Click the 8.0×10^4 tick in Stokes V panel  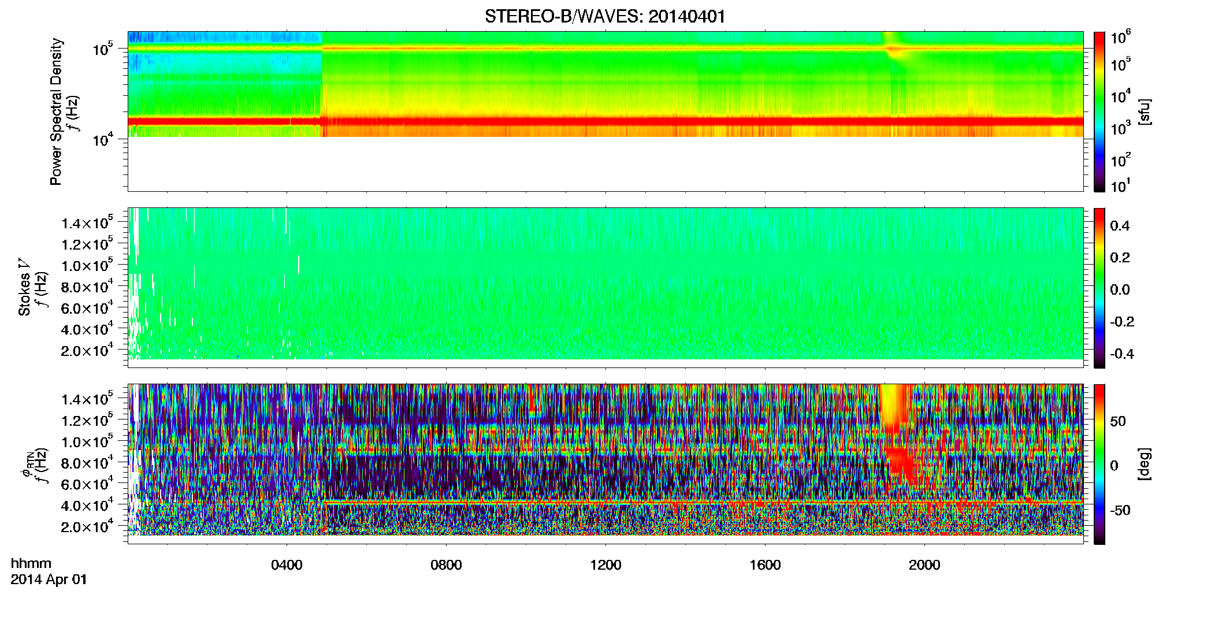[88, 287]
